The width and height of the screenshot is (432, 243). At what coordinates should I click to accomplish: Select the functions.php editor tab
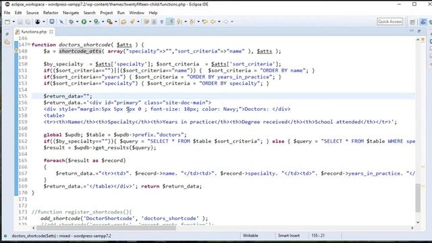34,32
